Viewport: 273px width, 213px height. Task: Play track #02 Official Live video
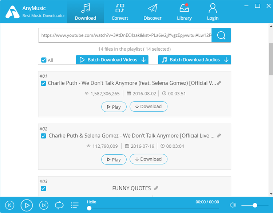click(114, 159)
